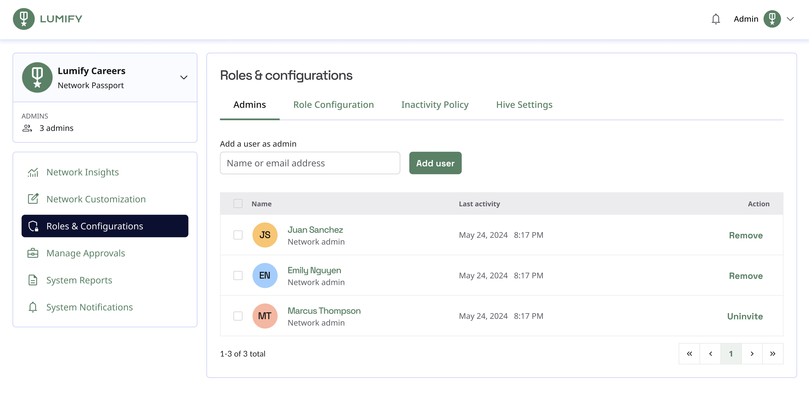Click the EN avatar for Emily Nguyen
809x400 pixels.
pyautogui.click(x=265, y=275)
